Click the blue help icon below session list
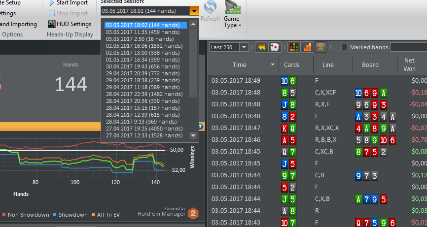427x227 pixels. [201, 126]
